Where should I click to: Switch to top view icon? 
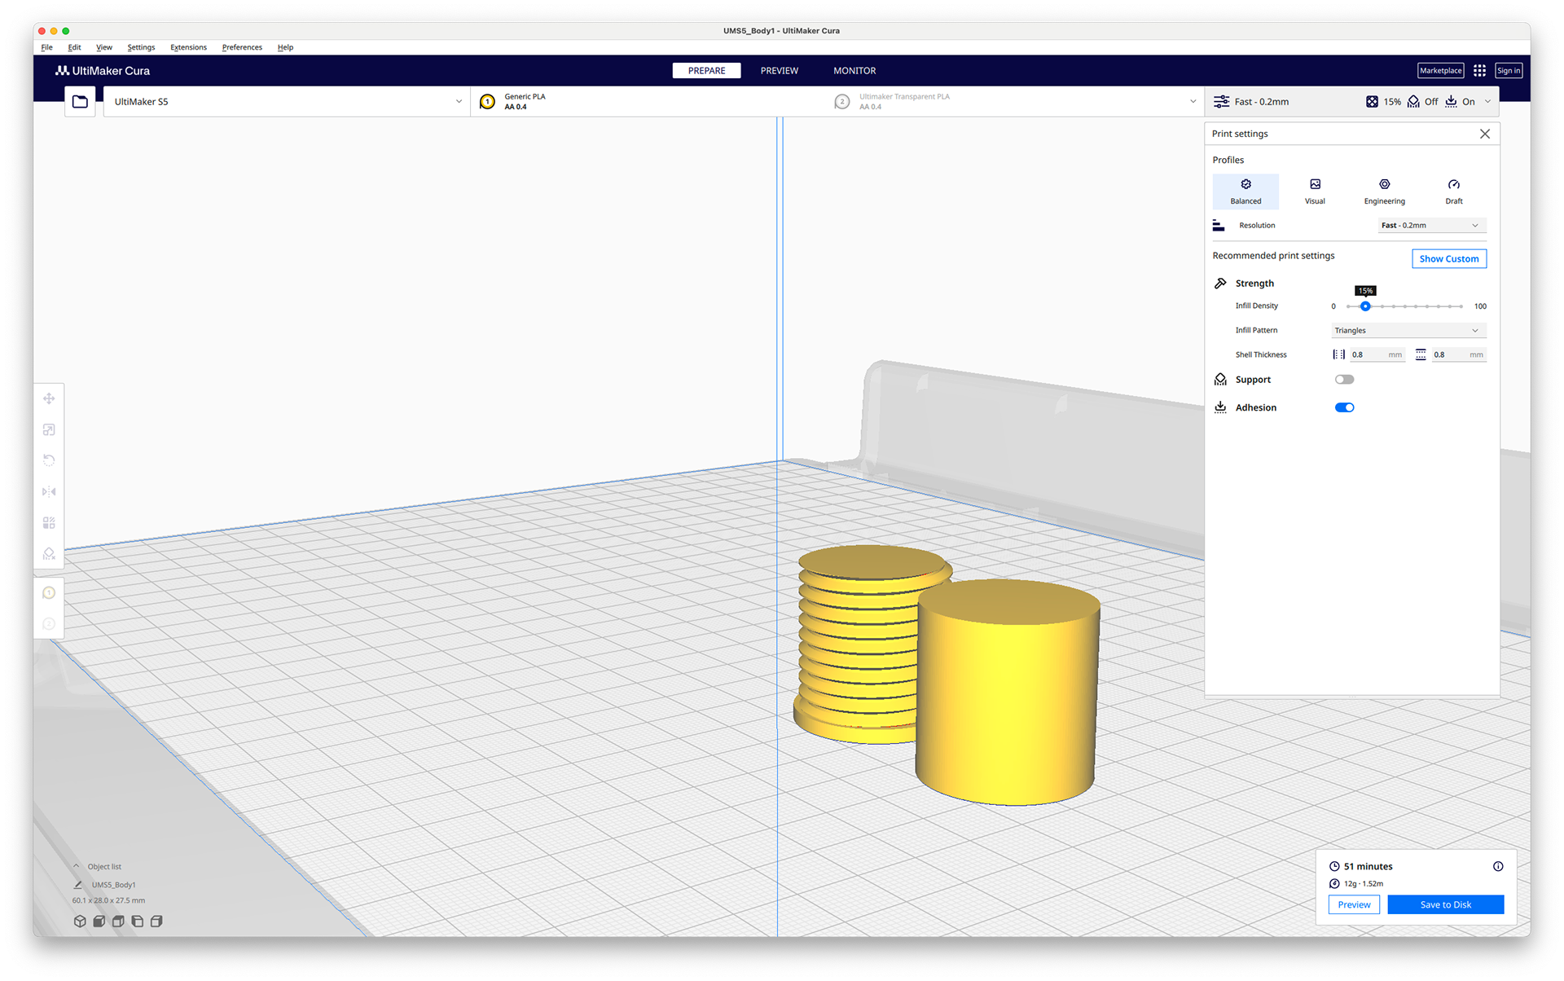pyautogui.click(x=118, y=921)
